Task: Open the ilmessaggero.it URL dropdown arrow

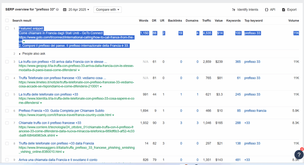Action: (x=64, y=152)
